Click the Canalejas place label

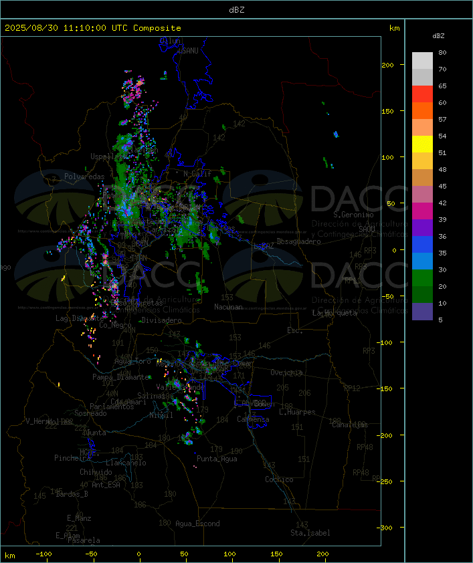[x=350, y=425]
